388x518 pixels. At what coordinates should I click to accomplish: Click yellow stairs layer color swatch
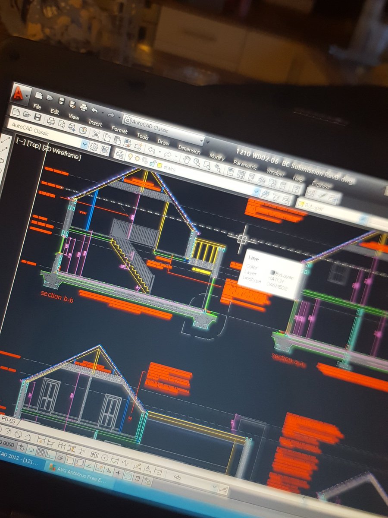(160, 165)
